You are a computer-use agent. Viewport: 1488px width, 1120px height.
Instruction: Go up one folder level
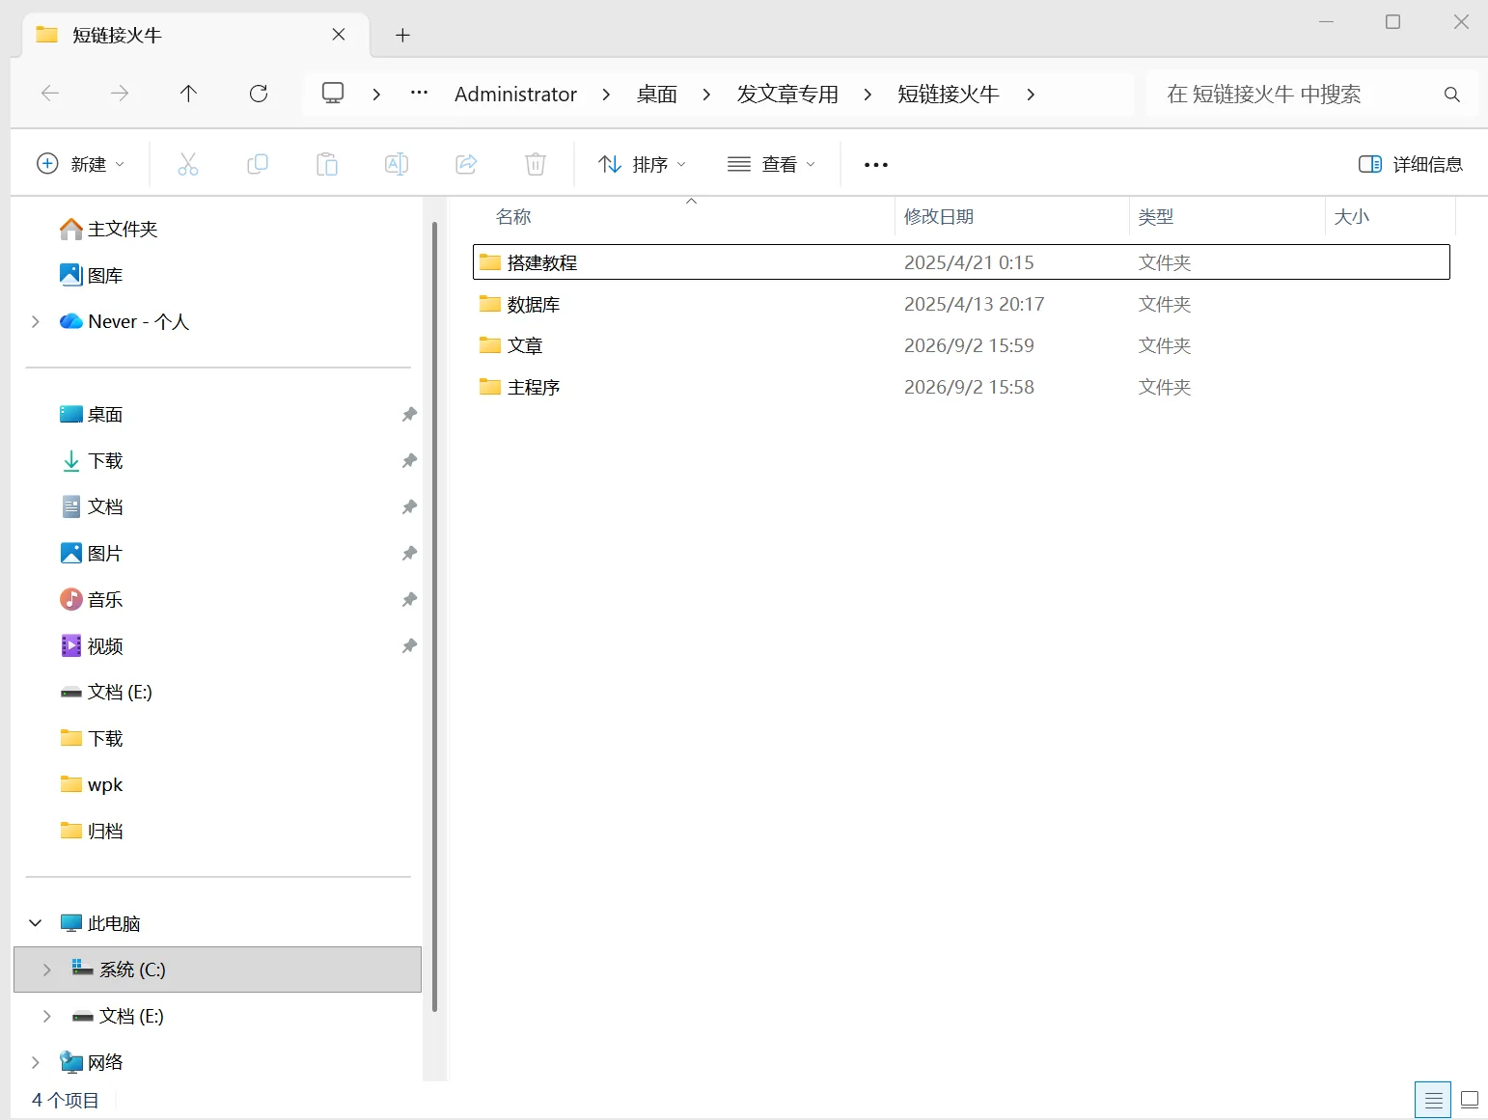tap(188, 94)
